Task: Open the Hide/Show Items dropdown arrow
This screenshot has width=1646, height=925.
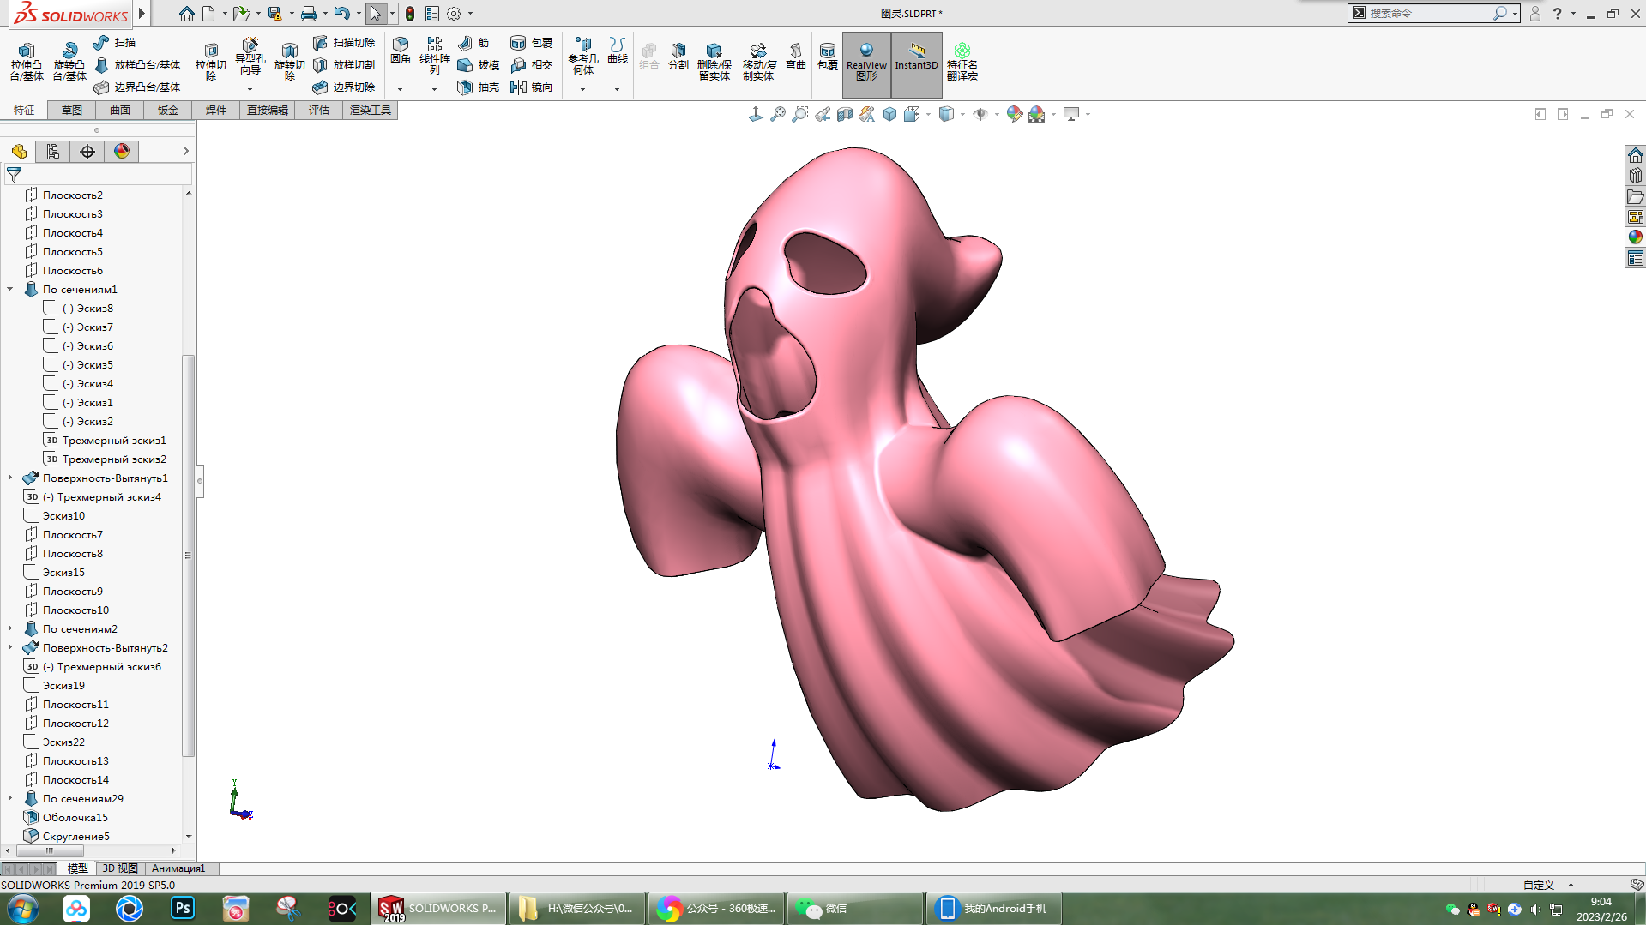Action: (997, 114)
